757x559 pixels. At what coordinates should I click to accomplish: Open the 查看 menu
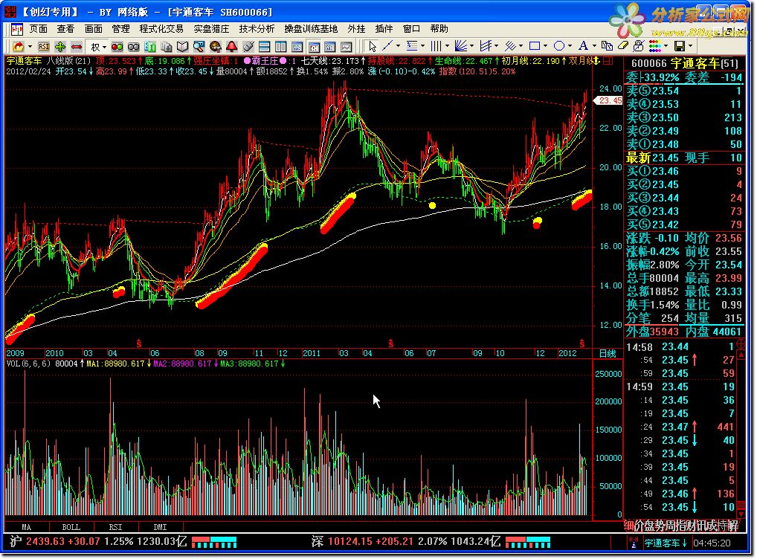click(65, 29)
